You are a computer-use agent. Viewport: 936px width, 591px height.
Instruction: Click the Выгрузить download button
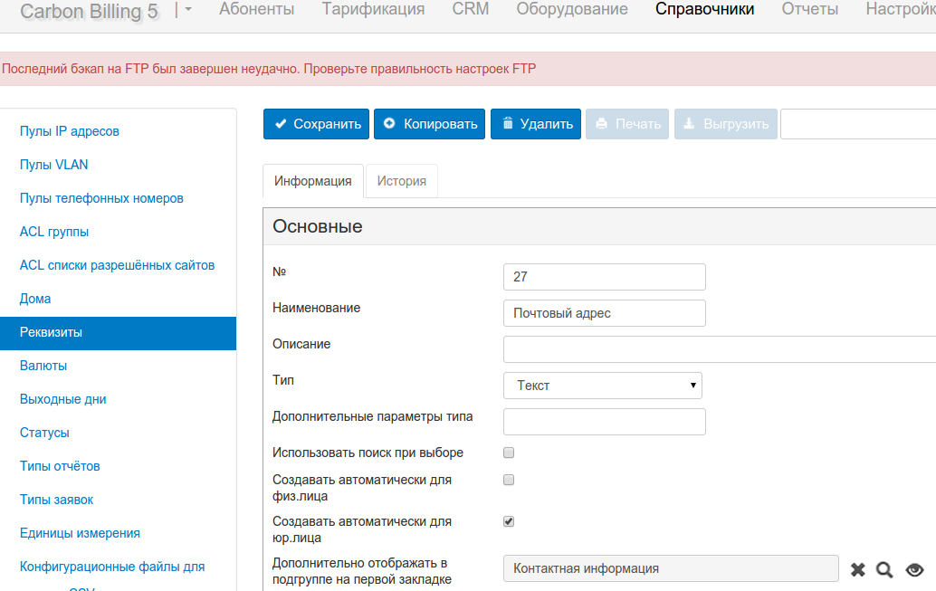(x=725, y=124)
